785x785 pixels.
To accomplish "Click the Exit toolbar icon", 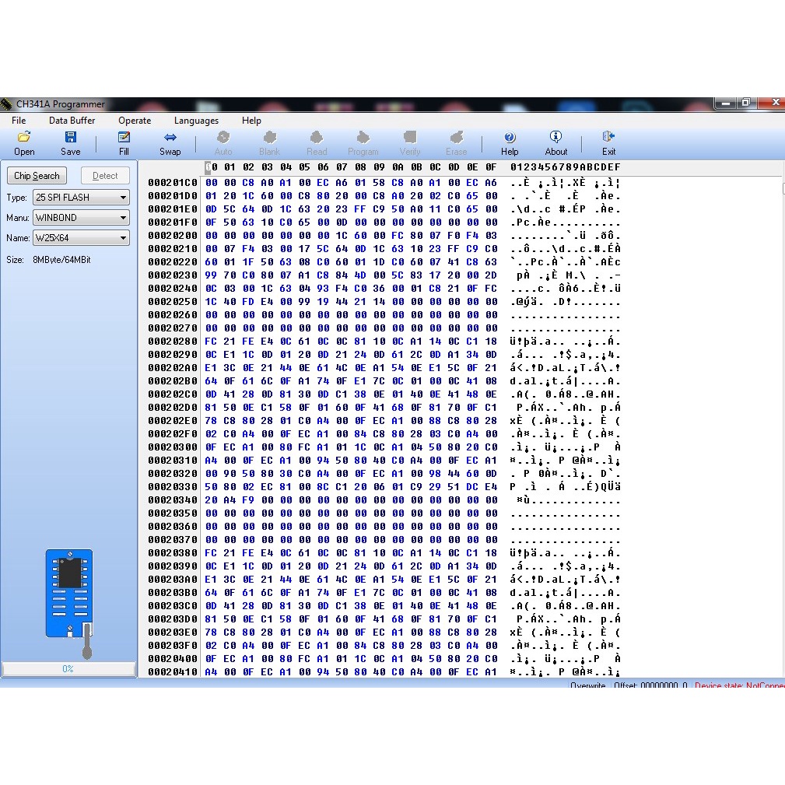I will (608, 138).
